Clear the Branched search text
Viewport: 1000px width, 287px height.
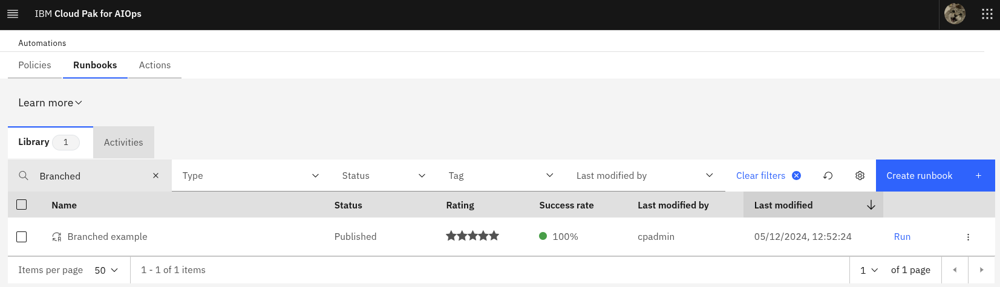[155, 176]
